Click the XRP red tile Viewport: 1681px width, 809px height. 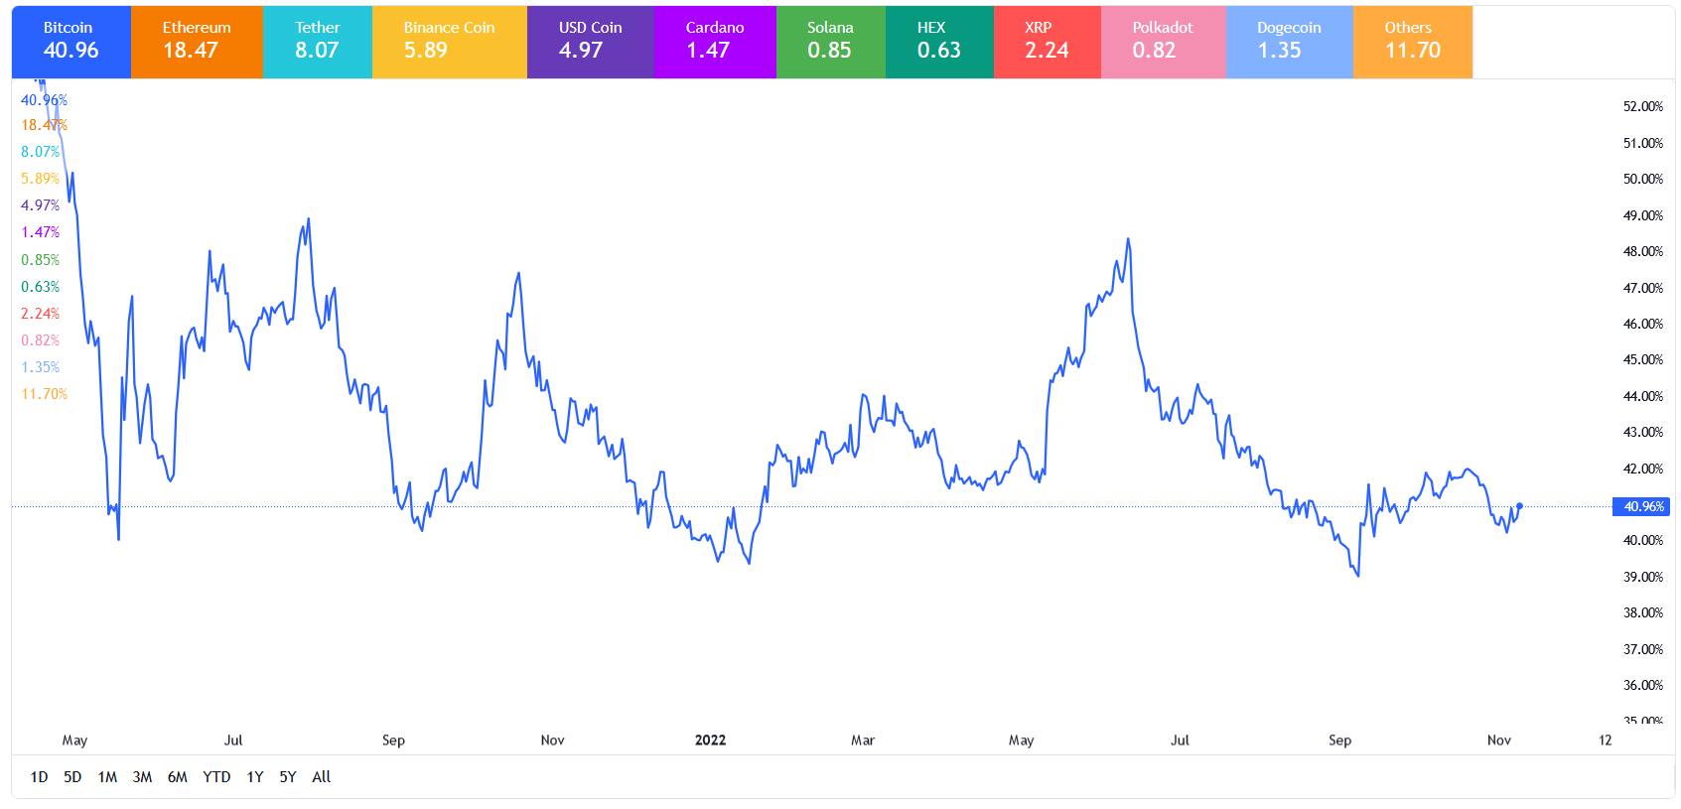pyautogui.click(x=1047, y=42)
